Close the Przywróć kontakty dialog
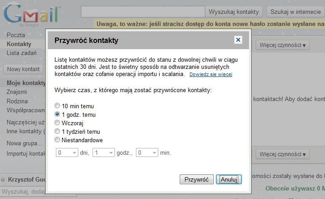325x199 pixels. [x=238, y=40]
